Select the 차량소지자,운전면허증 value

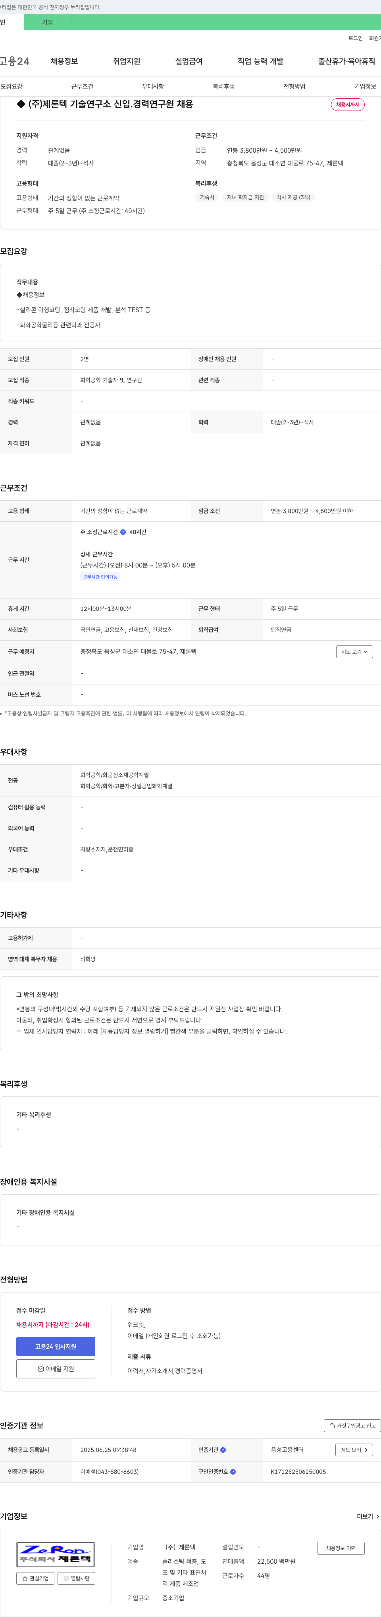[106, 849]
